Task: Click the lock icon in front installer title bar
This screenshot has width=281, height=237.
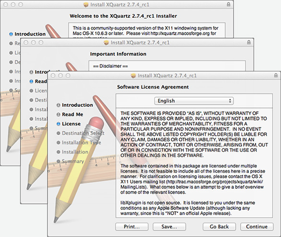Action: [x=276, y=75]
